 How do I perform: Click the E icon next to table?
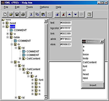pos(12,37)
